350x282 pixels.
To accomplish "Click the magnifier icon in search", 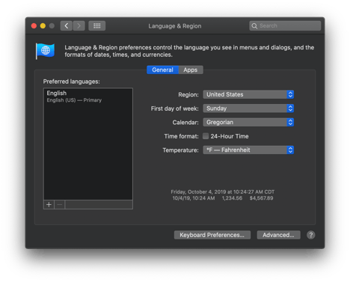I will [254, 26].
